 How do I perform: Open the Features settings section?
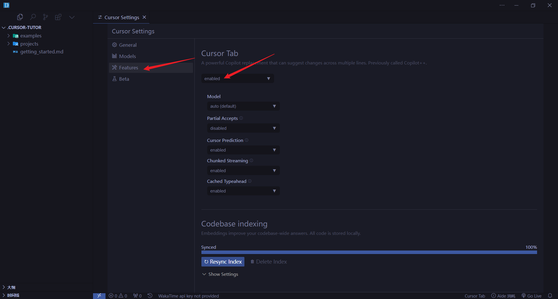point(151,68)
